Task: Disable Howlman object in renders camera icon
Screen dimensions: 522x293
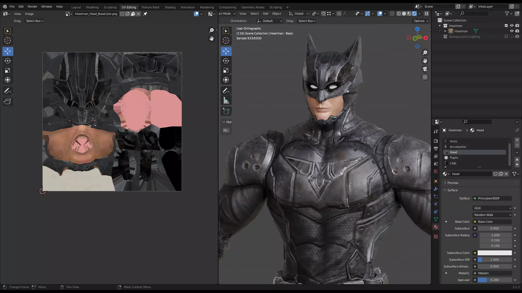Action: (517, 31)
